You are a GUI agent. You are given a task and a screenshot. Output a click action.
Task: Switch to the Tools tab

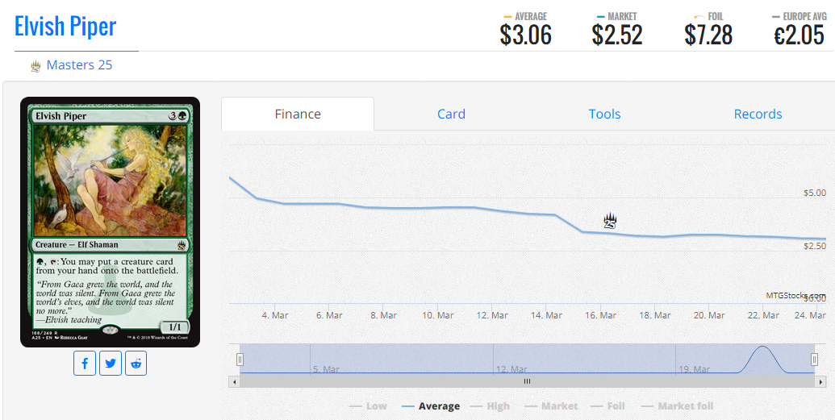pos(604,114)
